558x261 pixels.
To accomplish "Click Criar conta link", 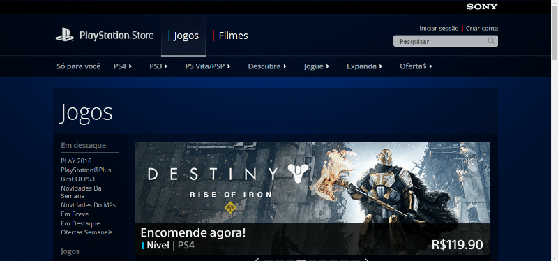I will [x=482, y=29].
